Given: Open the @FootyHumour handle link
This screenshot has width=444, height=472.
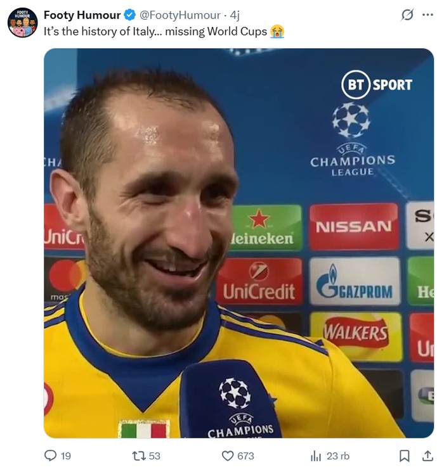Looking at the screenshot, I should click(x=180, y=15).
